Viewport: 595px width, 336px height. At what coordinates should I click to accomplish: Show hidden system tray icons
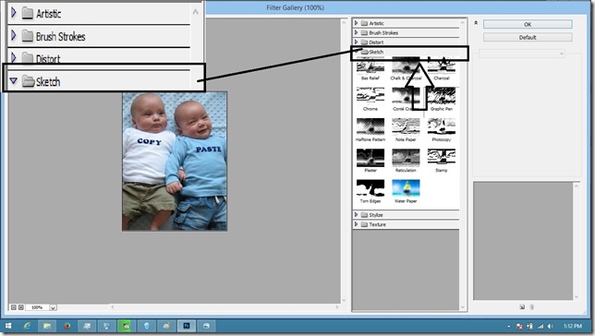click(x=509, y=326)
